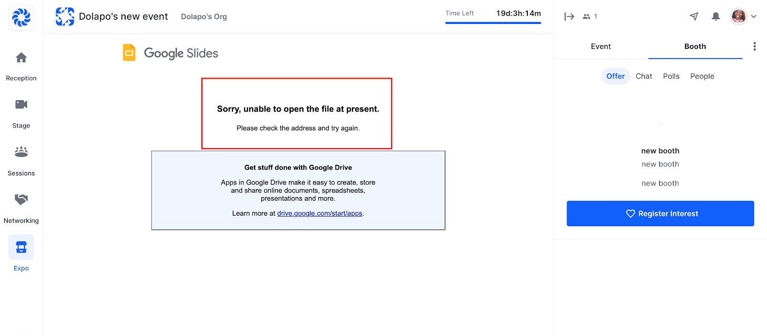Click the 19d:3h:14m countdown text
The image size is (767, 336).
[519, 13]
